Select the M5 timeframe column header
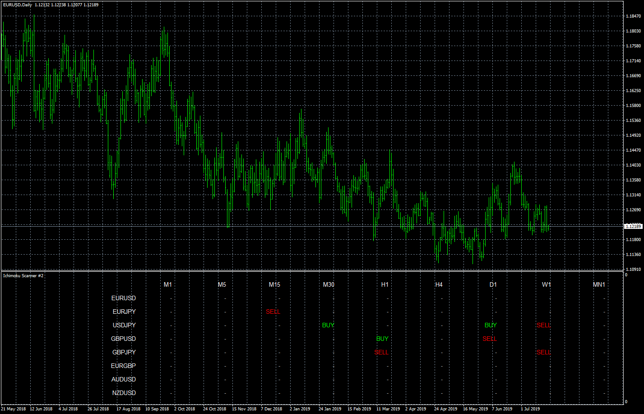Image resolution: width=644 pixels, height=414 pixels. click(x=222, y=284)
